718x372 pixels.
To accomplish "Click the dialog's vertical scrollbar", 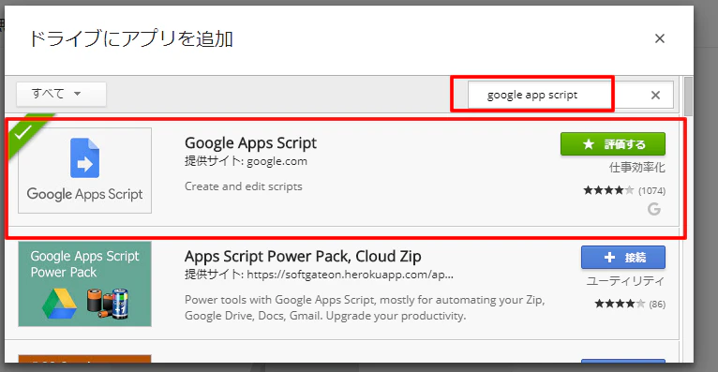I will point(688,97).
